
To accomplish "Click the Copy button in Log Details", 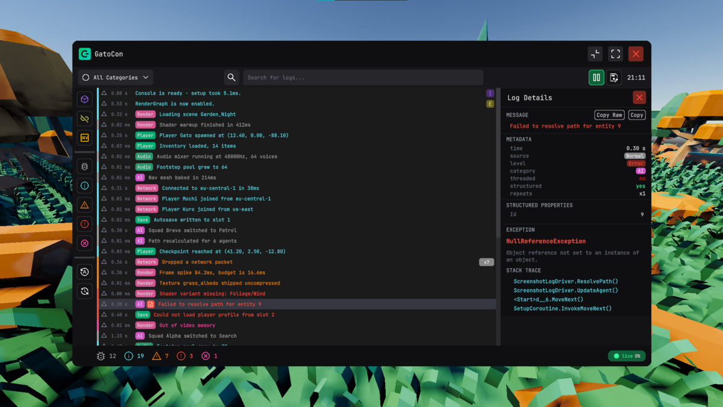I will [x=637, y=115].
